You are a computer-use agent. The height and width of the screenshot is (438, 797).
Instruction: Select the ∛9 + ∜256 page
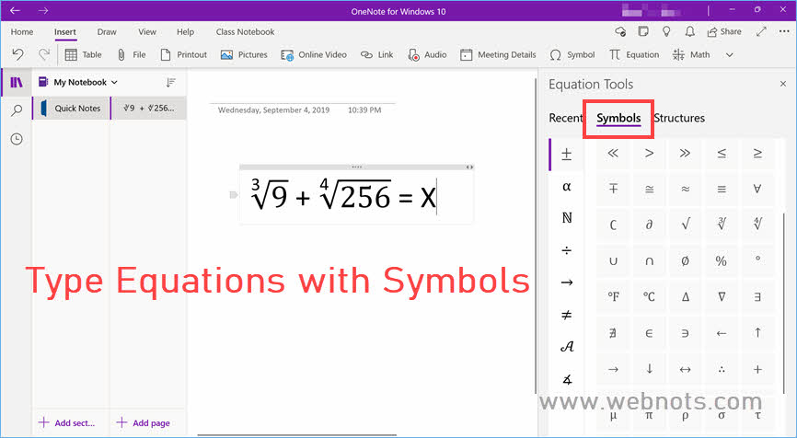point(148,108)
